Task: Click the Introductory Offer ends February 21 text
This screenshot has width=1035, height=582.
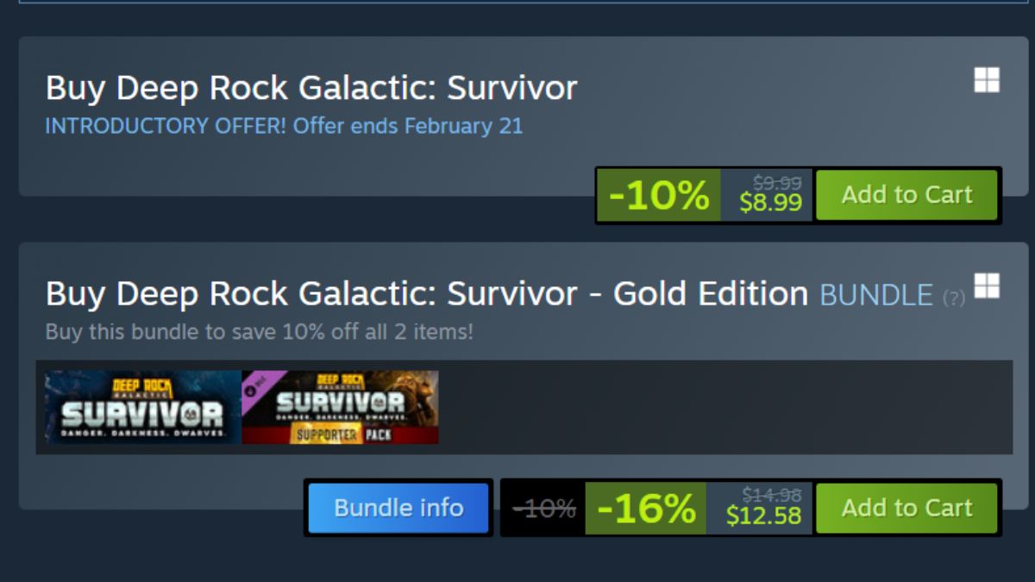Action: [x=284, y=126]
